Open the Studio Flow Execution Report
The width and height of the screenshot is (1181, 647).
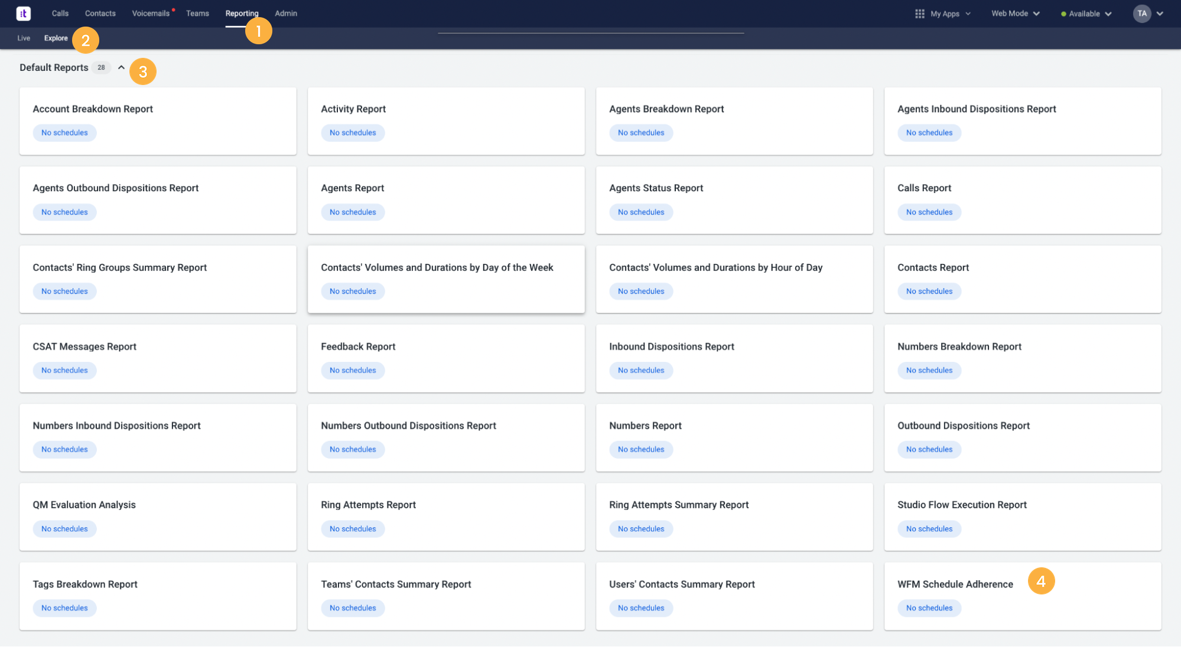pos(962,505)
